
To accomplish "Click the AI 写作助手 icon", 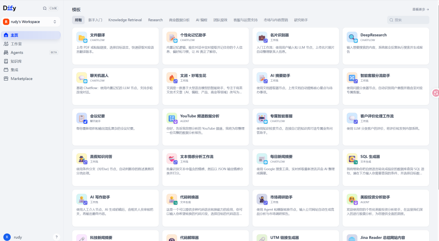I will coord(82,199).
